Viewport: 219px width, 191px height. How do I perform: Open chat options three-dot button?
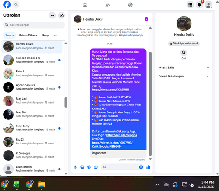(53, 15)
